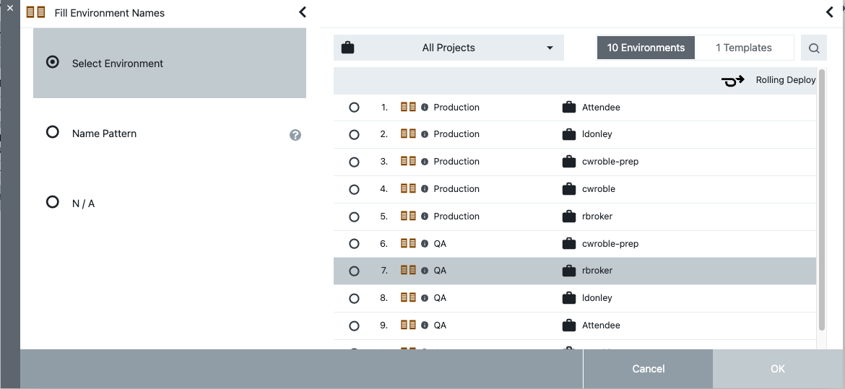Click environment server icon on row 7

409,270
